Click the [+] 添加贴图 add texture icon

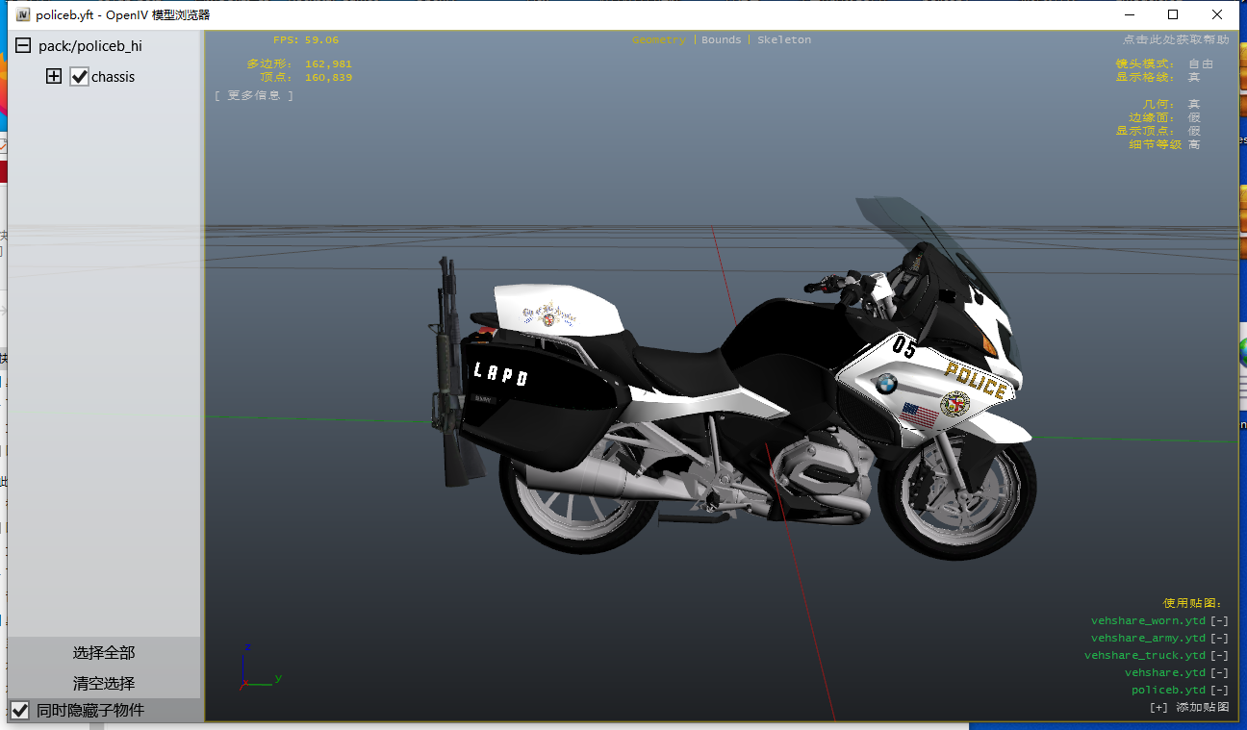click(1158, 708)
